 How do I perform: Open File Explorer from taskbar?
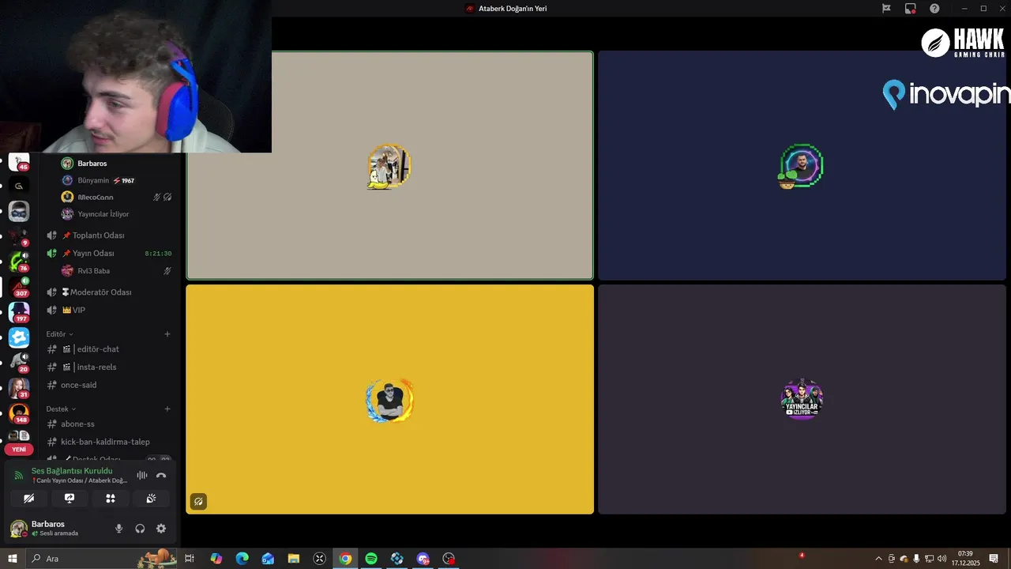tap(294, 559)
